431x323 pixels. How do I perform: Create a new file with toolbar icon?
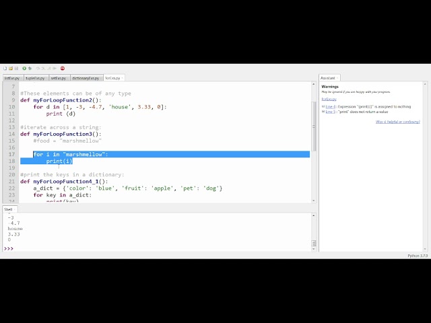click(x=5, y=69)
